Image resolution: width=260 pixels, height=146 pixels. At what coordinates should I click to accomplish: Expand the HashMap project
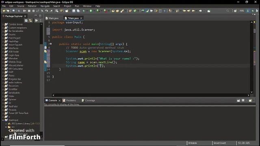pyautogui.click(x=3, y=41)
